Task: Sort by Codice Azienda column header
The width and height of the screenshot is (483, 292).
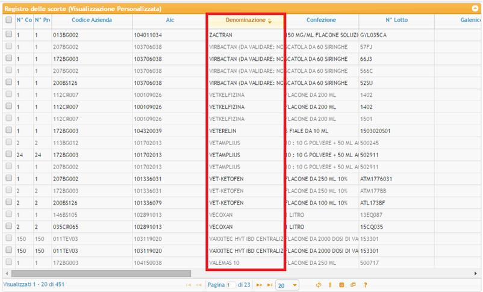Action: click(92, 20)
